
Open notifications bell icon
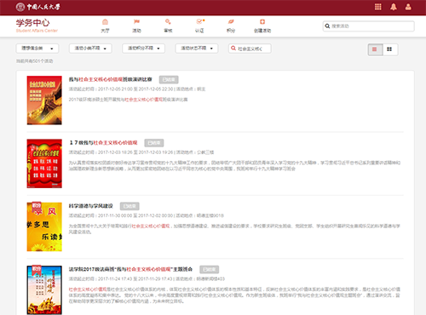click(x=394, y=7)
